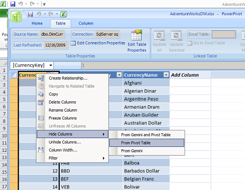245x190 pixels.
Task: Click the Afghani cell
Action: coord(146,83)
